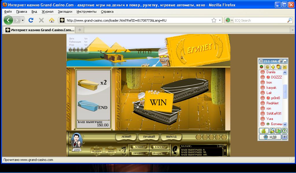The width and height of the screenshot is (296, 173).
Task: Click ICQ find/add contact icon
Action: pyautogui.click(x=272, y=131)
